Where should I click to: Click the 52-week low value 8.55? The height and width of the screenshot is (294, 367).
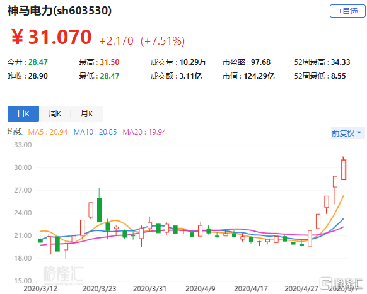pyautogui.click(x=338, y=76)
